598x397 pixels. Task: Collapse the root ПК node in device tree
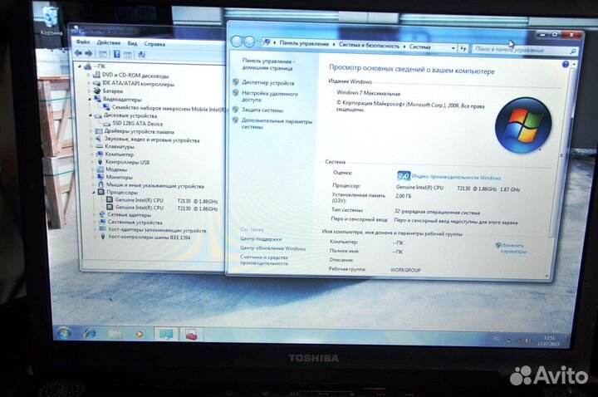[x=80, y=66]
